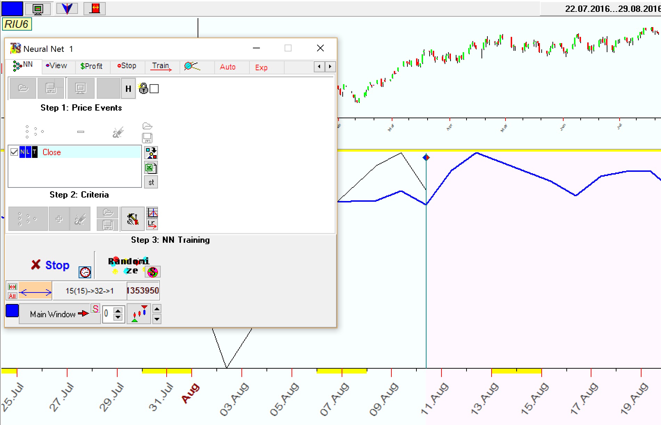The image size is (661, 425).
Task: Click the Main Window button
Action: (59, 314)
